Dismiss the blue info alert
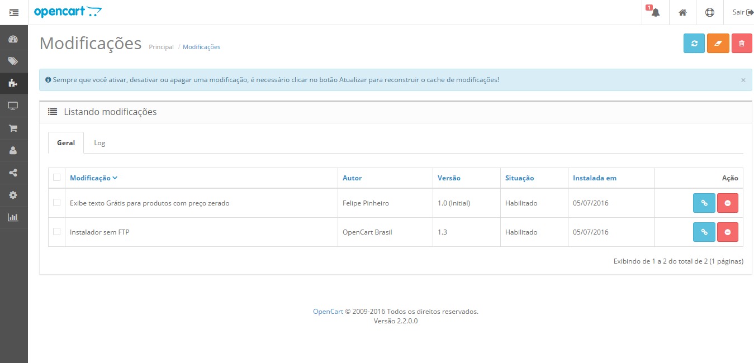 click(x=743, y=80)
